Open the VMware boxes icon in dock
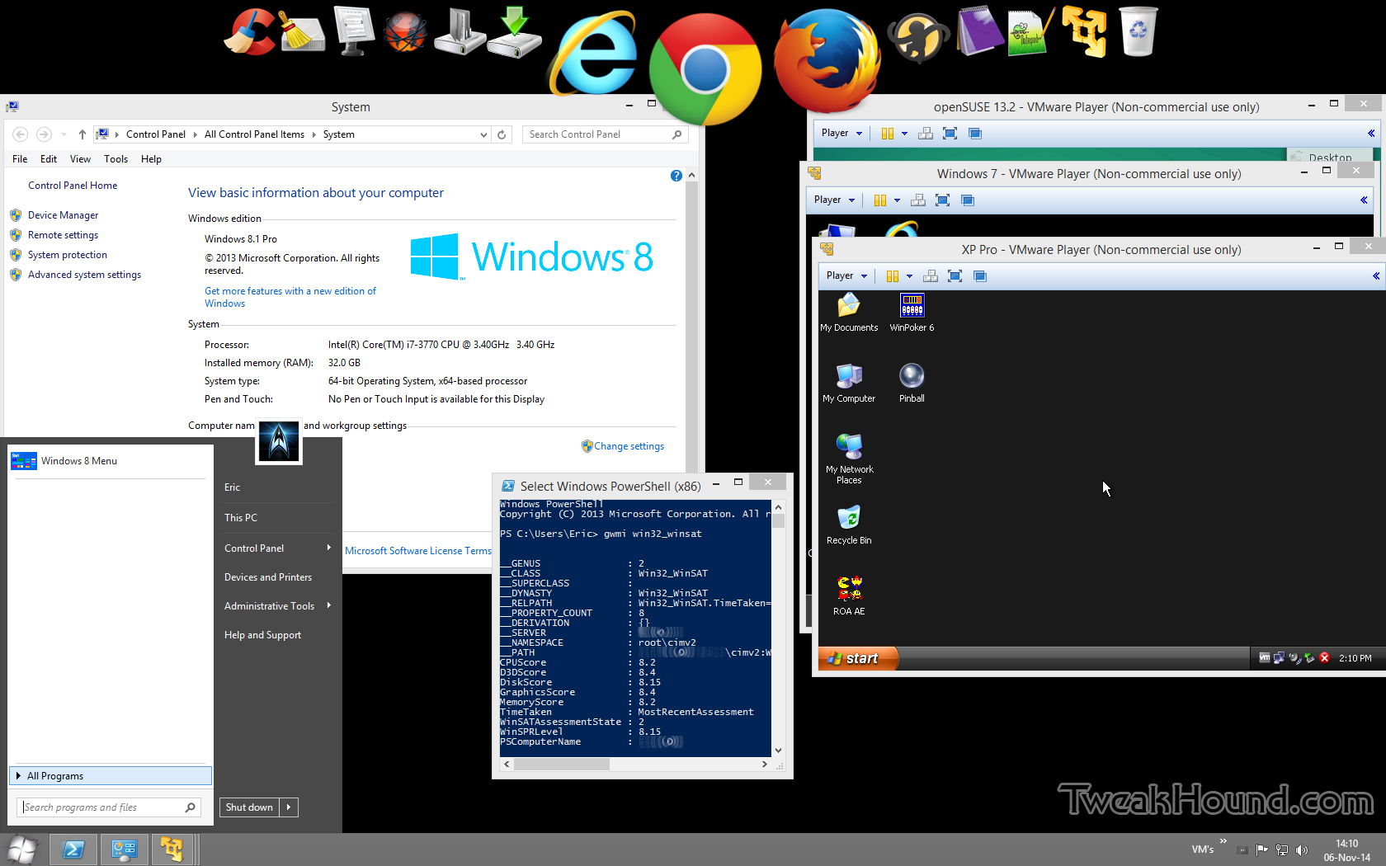 coord(1084,31)
